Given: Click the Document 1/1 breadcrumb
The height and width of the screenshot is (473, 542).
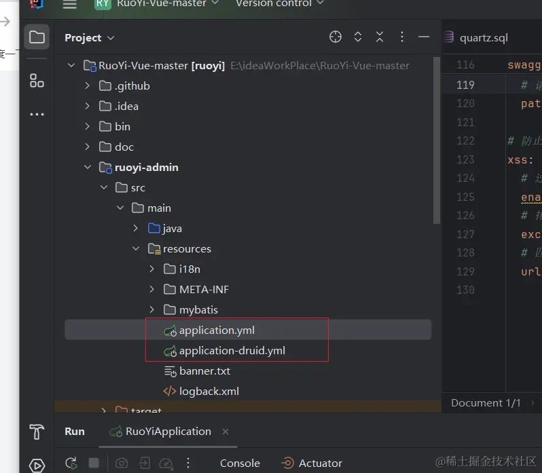Looking at the screenshot, I should point(486,403).
